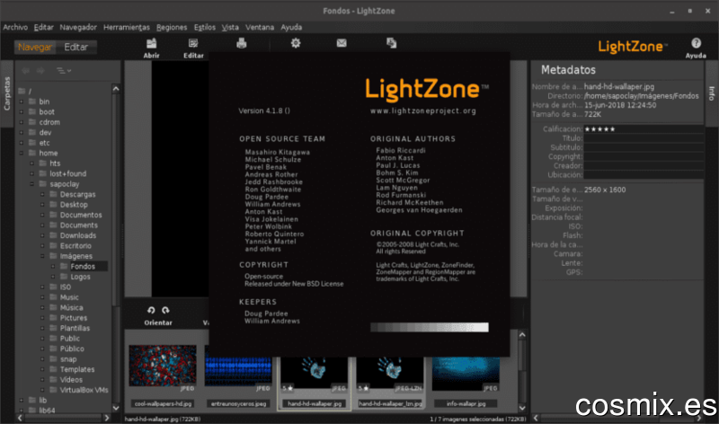
Task: Set rating with Calificacion stars
Action: pyautogui.click(x=599, y=129)
